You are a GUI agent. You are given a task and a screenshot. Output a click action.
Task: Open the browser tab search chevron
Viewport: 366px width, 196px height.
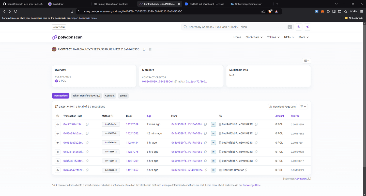(x=336, y=4)
